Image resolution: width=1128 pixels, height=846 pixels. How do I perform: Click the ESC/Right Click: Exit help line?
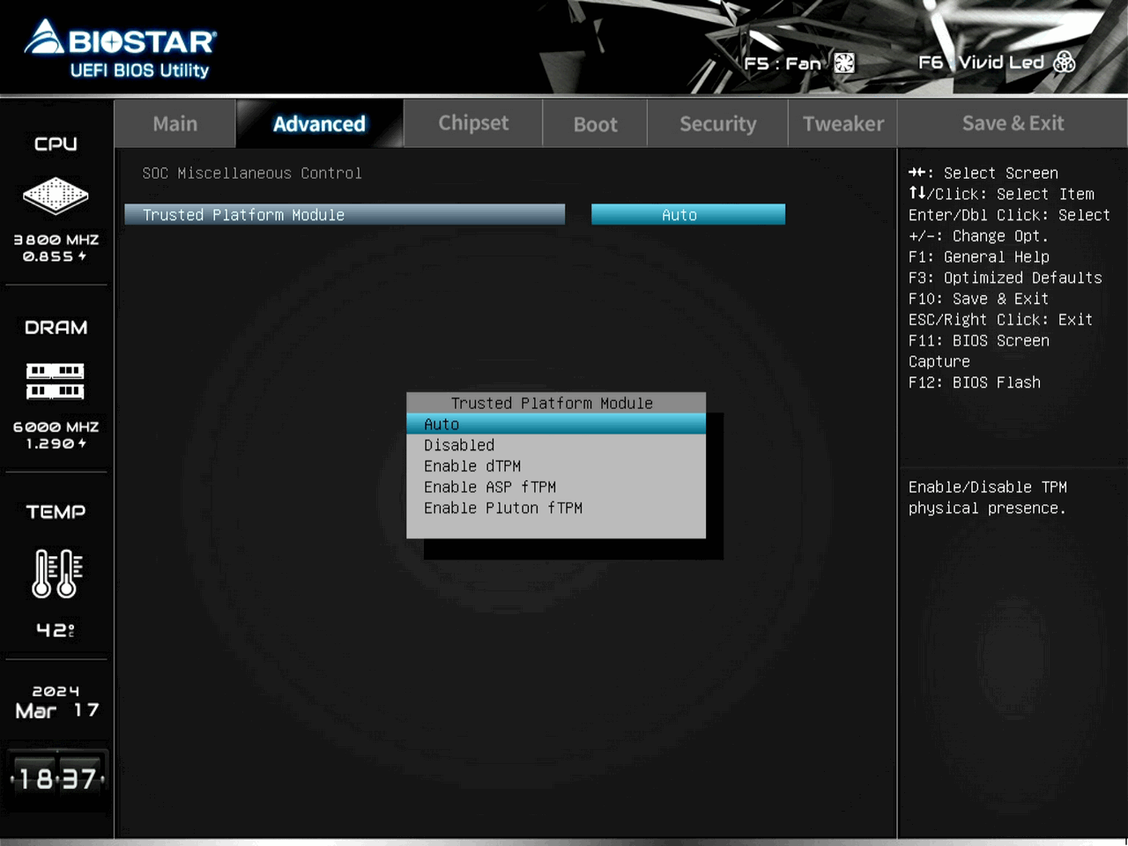click(x=1000, y=320)
